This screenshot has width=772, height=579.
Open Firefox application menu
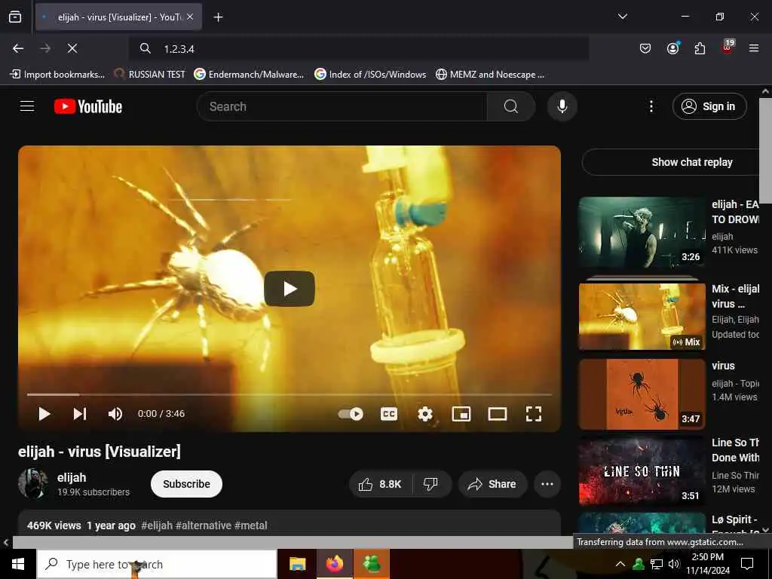754,48
